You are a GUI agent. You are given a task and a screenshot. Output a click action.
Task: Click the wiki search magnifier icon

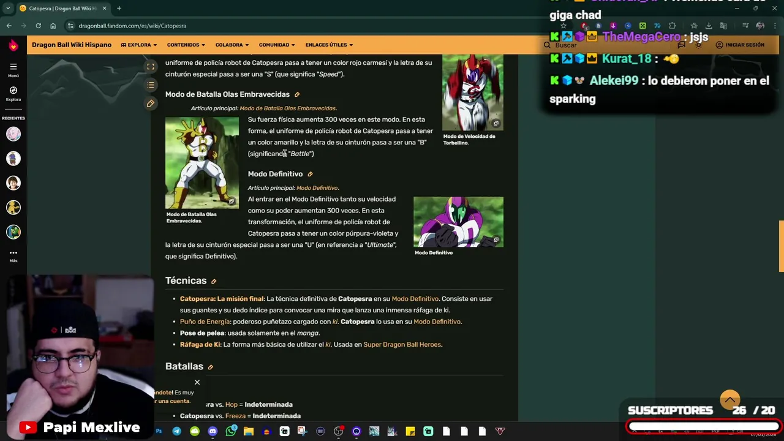click(547, 45)
